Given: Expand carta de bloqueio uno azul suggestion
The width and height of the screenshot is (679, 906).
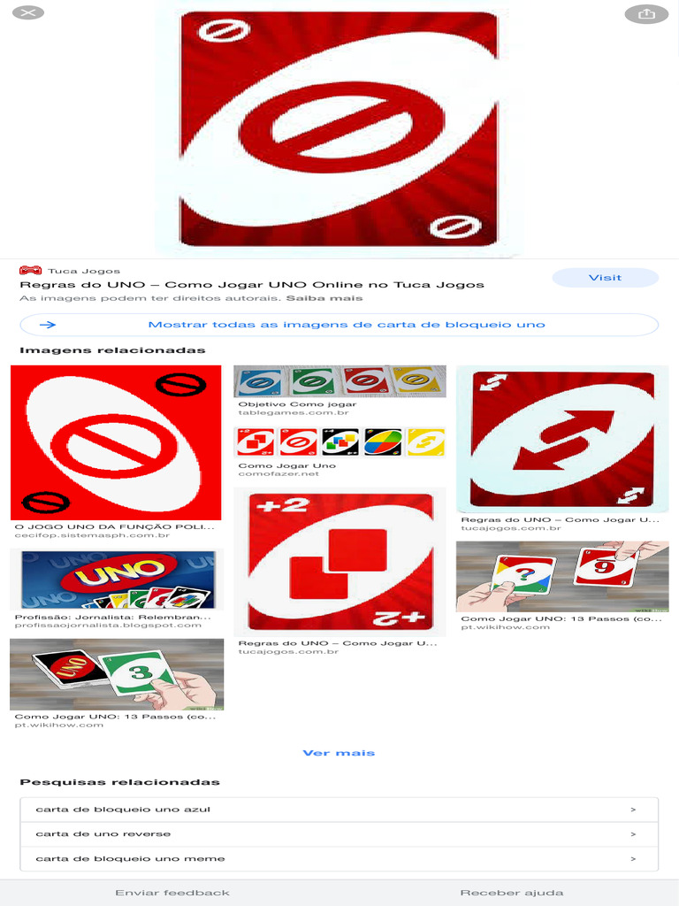Looking at the screenshot, I should [x=339, y=810].
